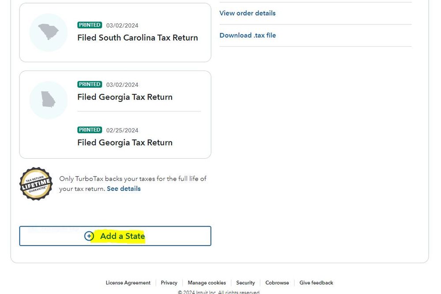The width and height of the screenshot is (441, 294).
Task: Open the Privacy footer link
Action: [x=169, y=283]
